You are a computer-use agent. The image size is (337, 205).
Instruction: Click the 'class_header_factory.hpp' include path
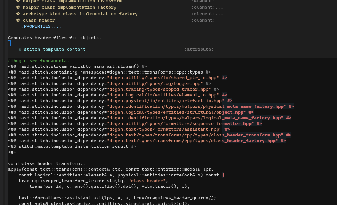192,141
